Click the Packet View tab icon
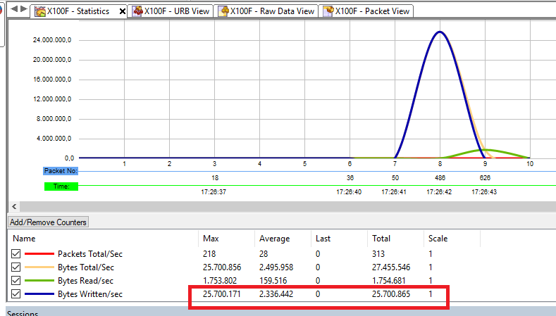The width and height of the screenshot is (556, 316). coord(328,11)
